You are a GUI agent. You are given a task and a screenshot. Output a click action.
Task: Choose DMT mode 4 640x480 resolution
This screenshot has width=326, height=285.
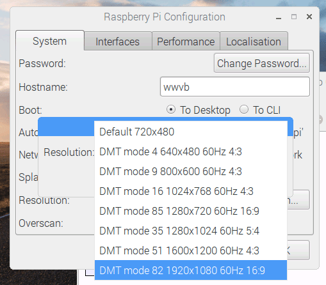191,151
